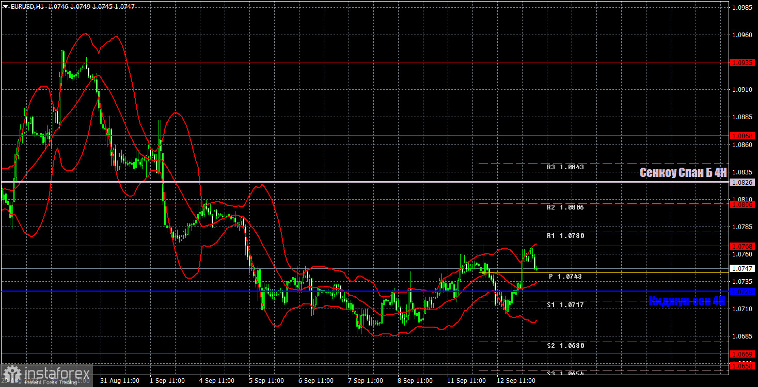Select the R1 1.0780 pivot label
The width and height of the screenshot is (758, 387).
565,236
